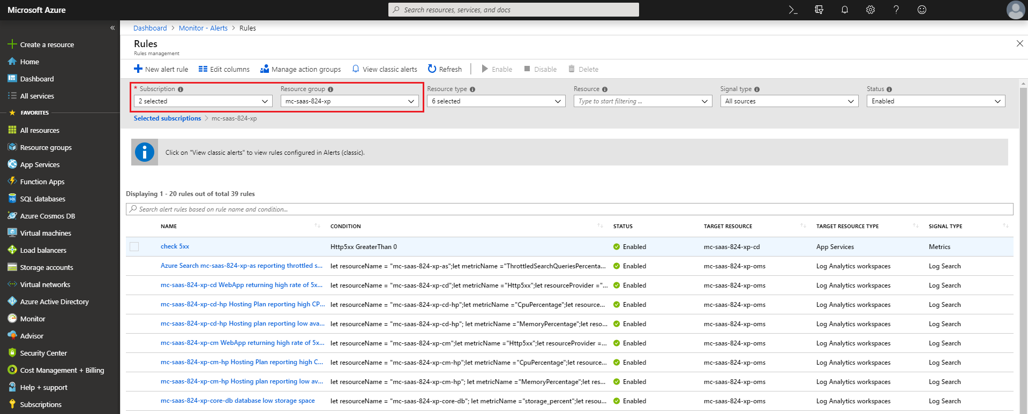
Task: Open the portal settings gear icon
Action: 871,10
